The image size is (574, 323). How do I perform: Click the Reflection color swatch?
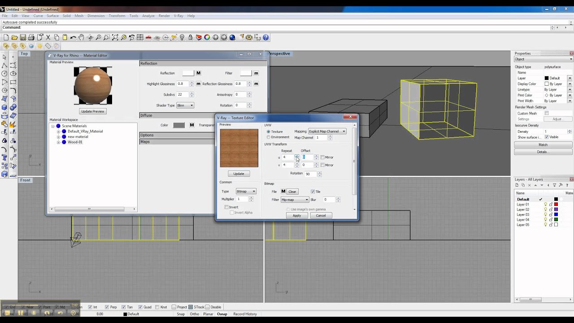tap(188, 73)
